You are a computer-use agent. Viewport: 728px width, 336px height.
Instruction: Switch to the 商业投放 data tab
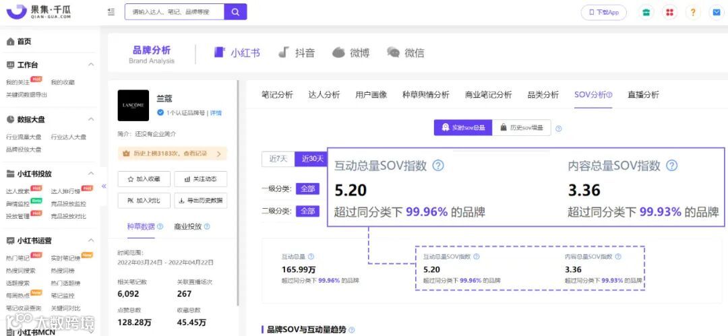tap(188, 227)
